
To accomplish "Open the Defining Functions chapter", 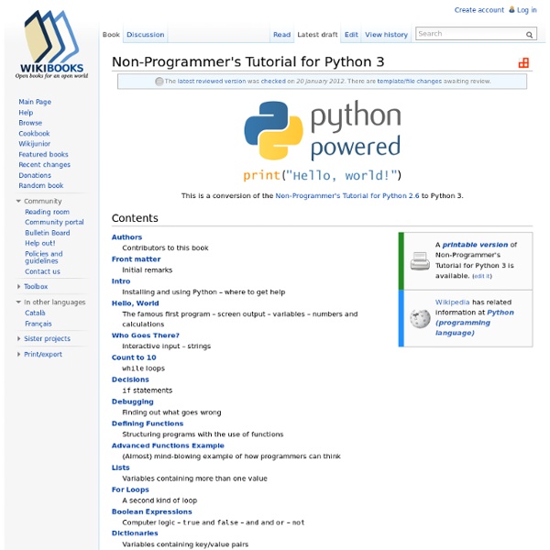I will pos(148,423).
